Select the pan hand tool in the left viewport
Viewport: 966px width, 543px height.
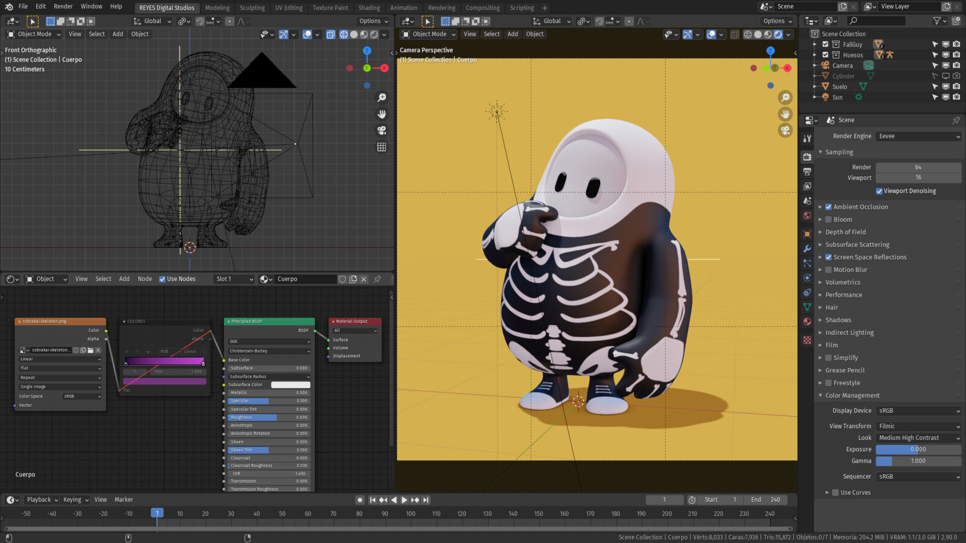click(382, 114)
